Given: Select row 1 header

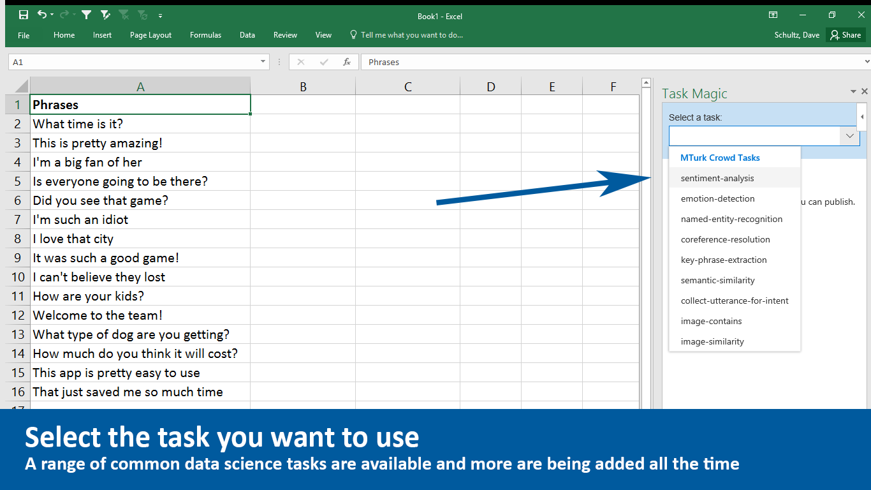Looking at the screenshot, I should point(18,105).
